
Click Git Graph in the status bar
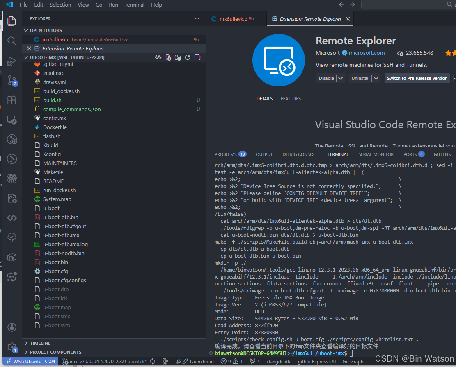click(x=353, y=362)
